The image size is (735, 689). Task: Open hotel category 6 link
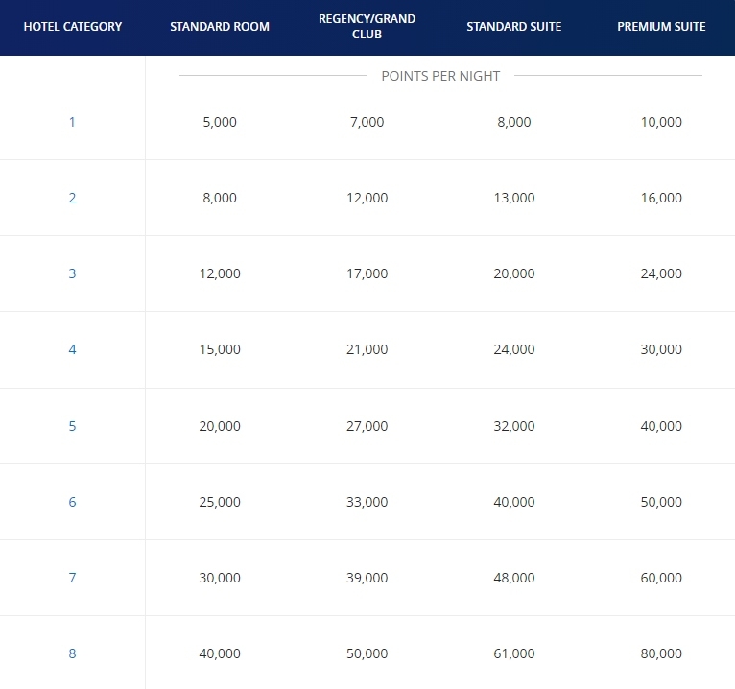point(72,502)
